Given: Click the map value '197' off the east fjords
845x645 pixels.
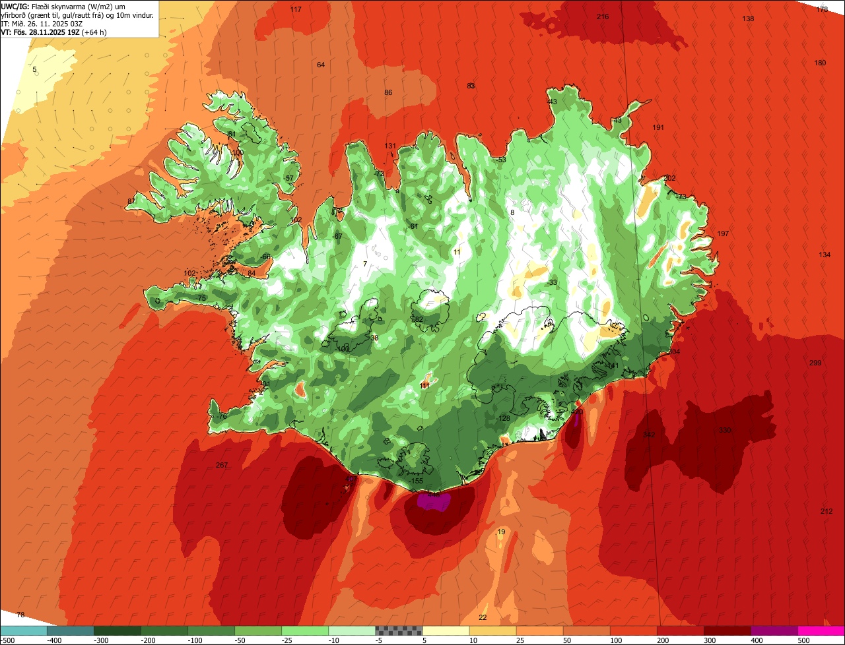Looking at the screenshot, I should 723,233.
